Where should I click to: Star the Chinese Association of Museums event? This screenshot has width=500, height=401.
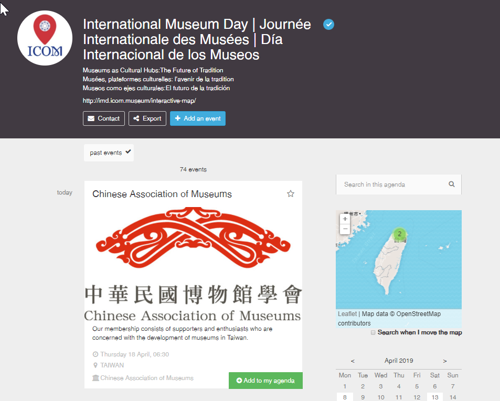pos(291,193)
